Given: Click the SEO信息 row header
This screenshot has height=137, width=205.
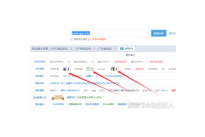Looking at the screenshot, I should [x=40, y=69].
